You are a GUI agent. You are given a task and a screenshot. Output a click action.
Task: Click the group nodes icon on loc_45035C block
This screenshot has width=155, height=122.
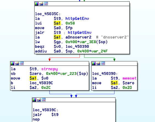(x=46, y=4)
